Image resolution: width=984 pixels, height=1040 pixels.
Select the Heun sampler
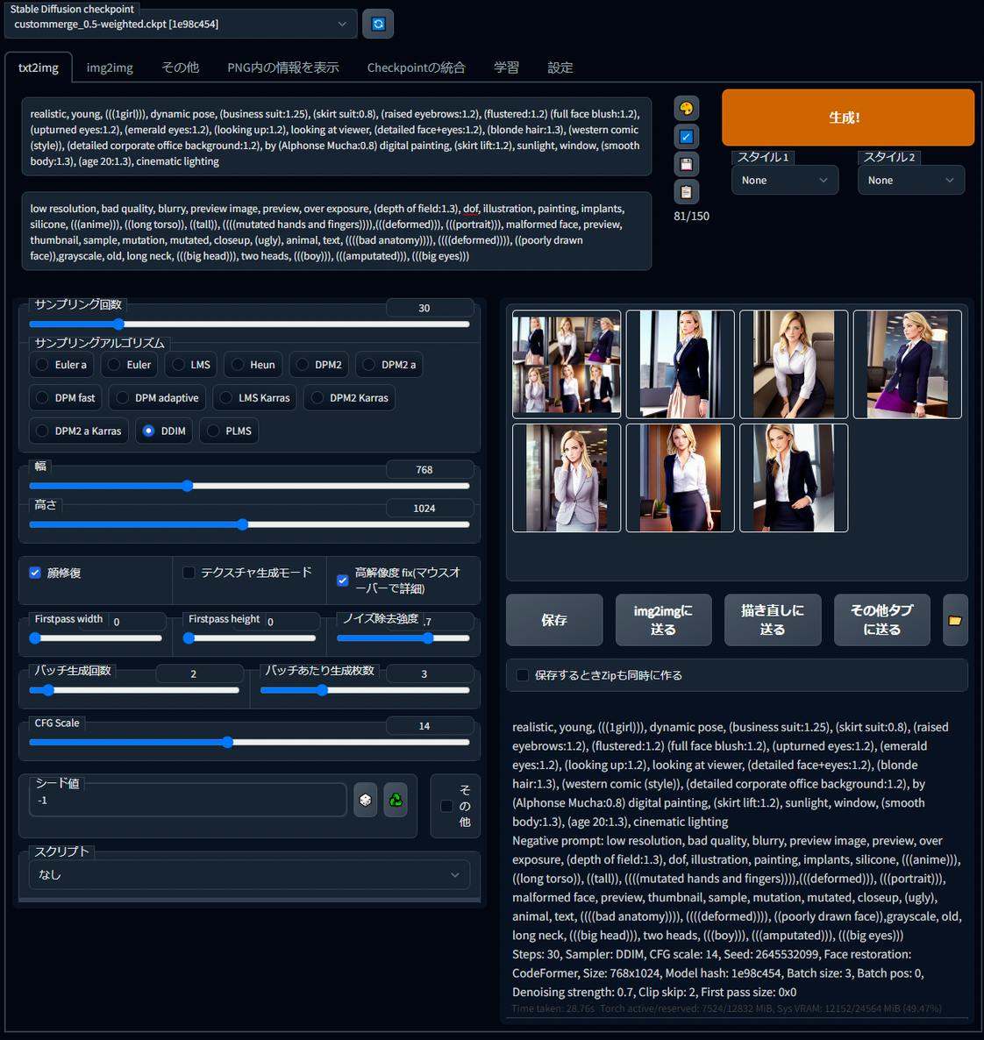point(253,365)
